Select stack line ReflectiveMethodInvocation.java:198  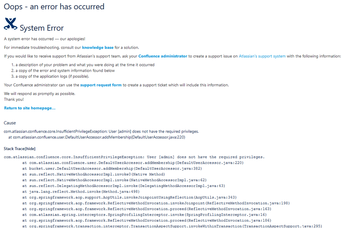tap(156, 203)
